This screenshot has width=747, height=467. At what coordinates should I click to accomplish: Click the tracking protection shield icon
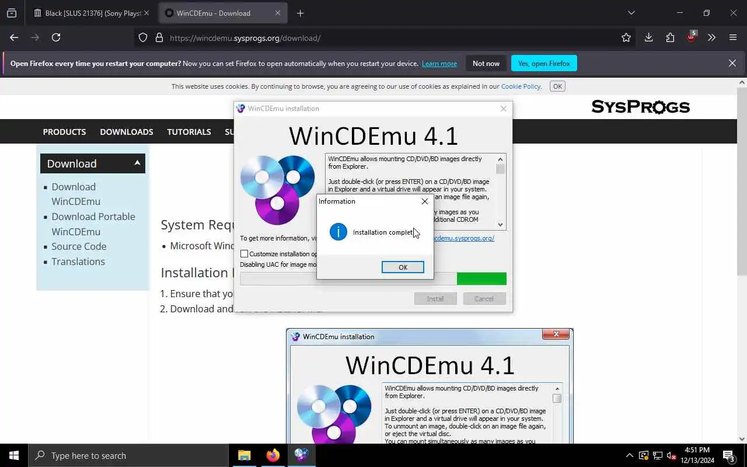143,38
